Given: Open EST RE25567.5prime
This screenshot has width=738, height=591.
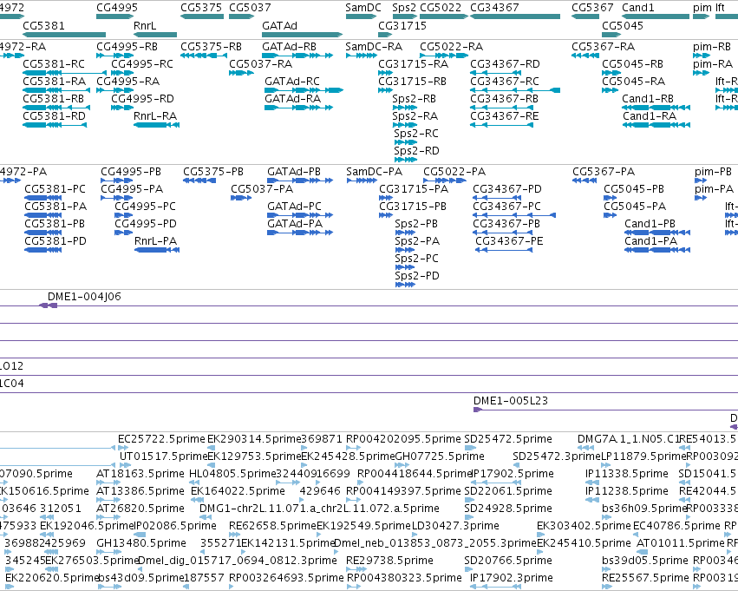Looking at the screenshot, I should coord(645,578).
